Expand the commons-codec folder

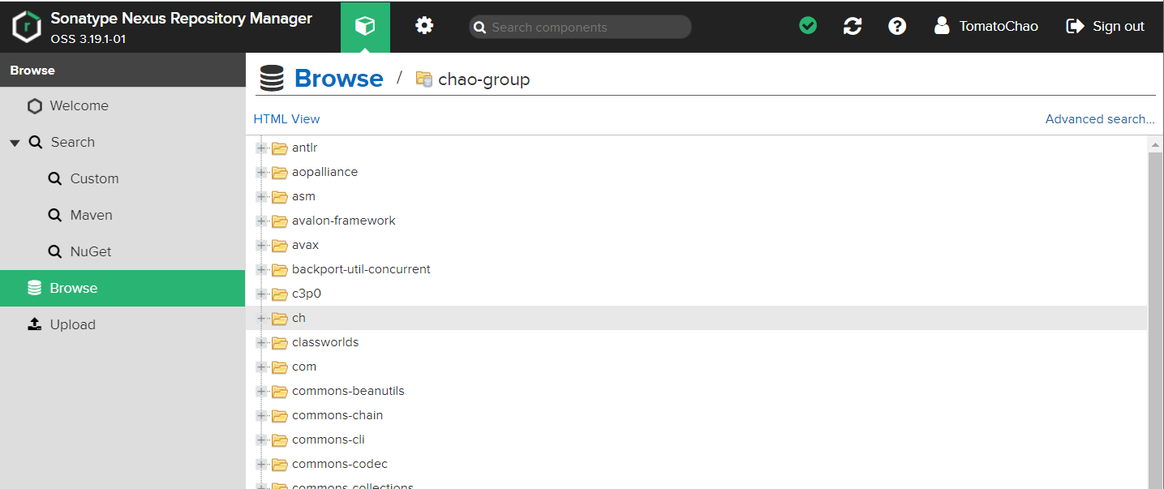(x=261, y=463)
